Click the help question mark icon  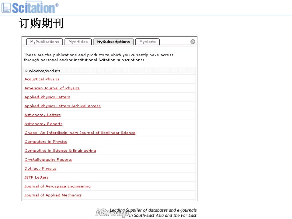tap(193, 42)
